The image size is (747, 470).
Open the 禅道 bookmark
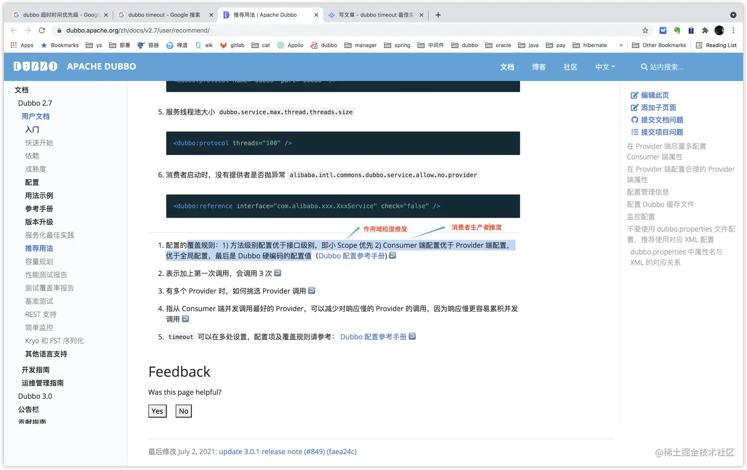pos(177,45)
